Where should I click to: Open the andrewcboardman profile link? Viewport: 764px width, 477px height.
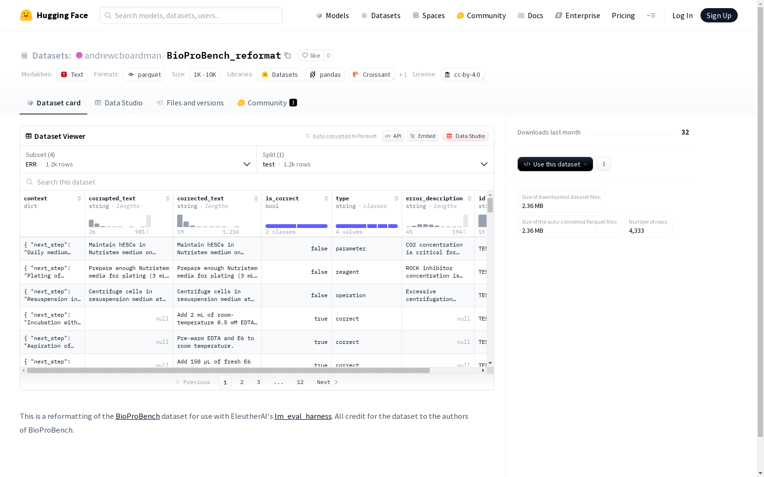[123, 55]
